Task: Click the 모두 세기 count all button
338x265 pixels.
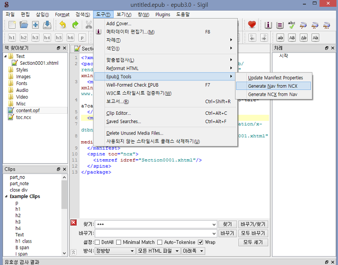Action: tap(253, 242)
